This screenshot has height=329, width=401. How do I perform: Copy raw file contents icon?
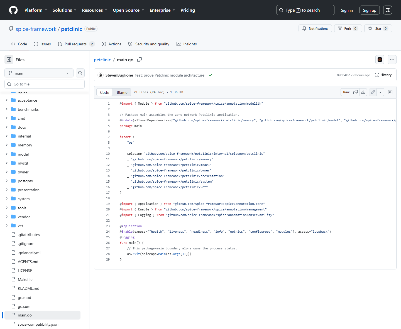[356, 92]
